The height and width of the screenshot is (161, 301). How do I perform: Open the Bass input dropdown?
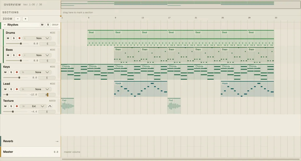tap(37, 55)
